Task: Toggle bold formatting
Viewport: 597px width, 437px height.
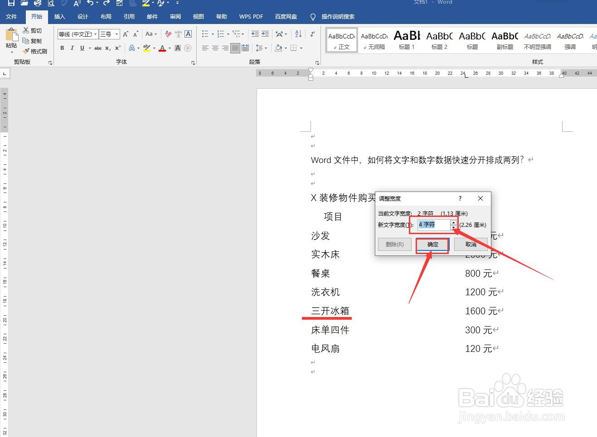Action: pyautogui.click(x=62, y=48)
